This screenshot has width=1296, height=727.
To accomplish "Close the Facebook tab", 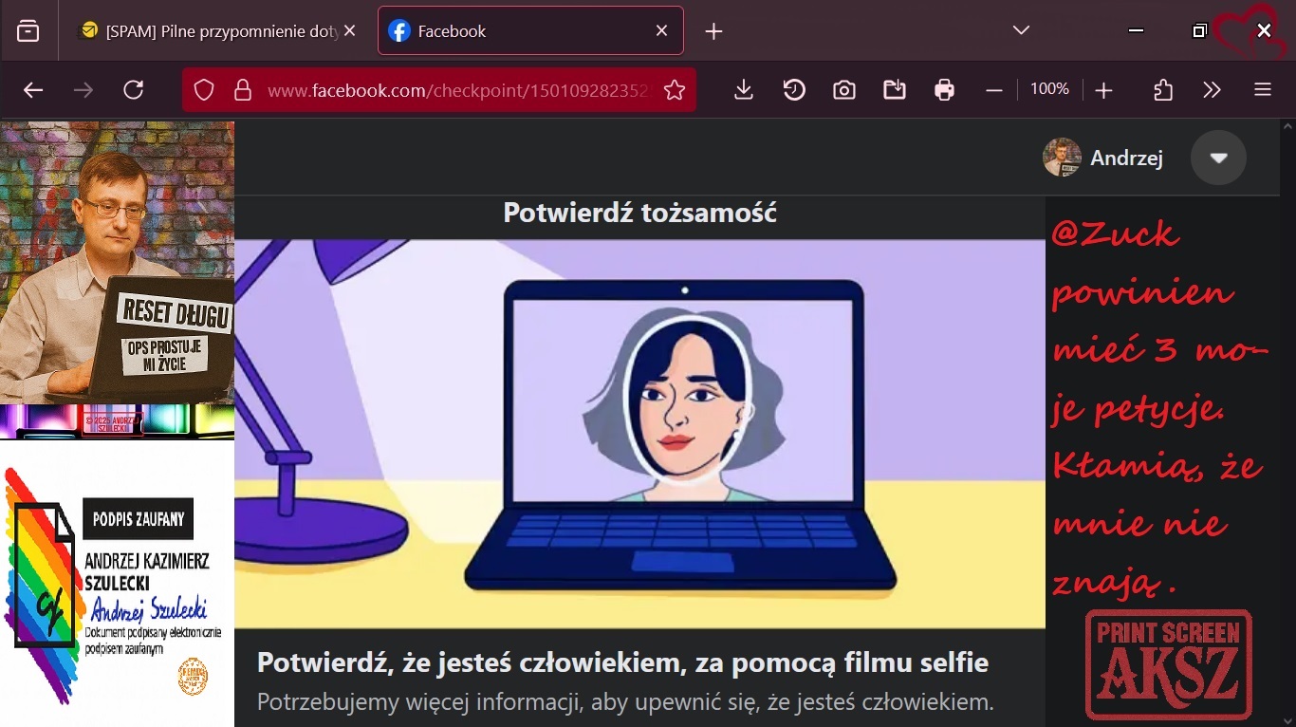I will point(661,31).
